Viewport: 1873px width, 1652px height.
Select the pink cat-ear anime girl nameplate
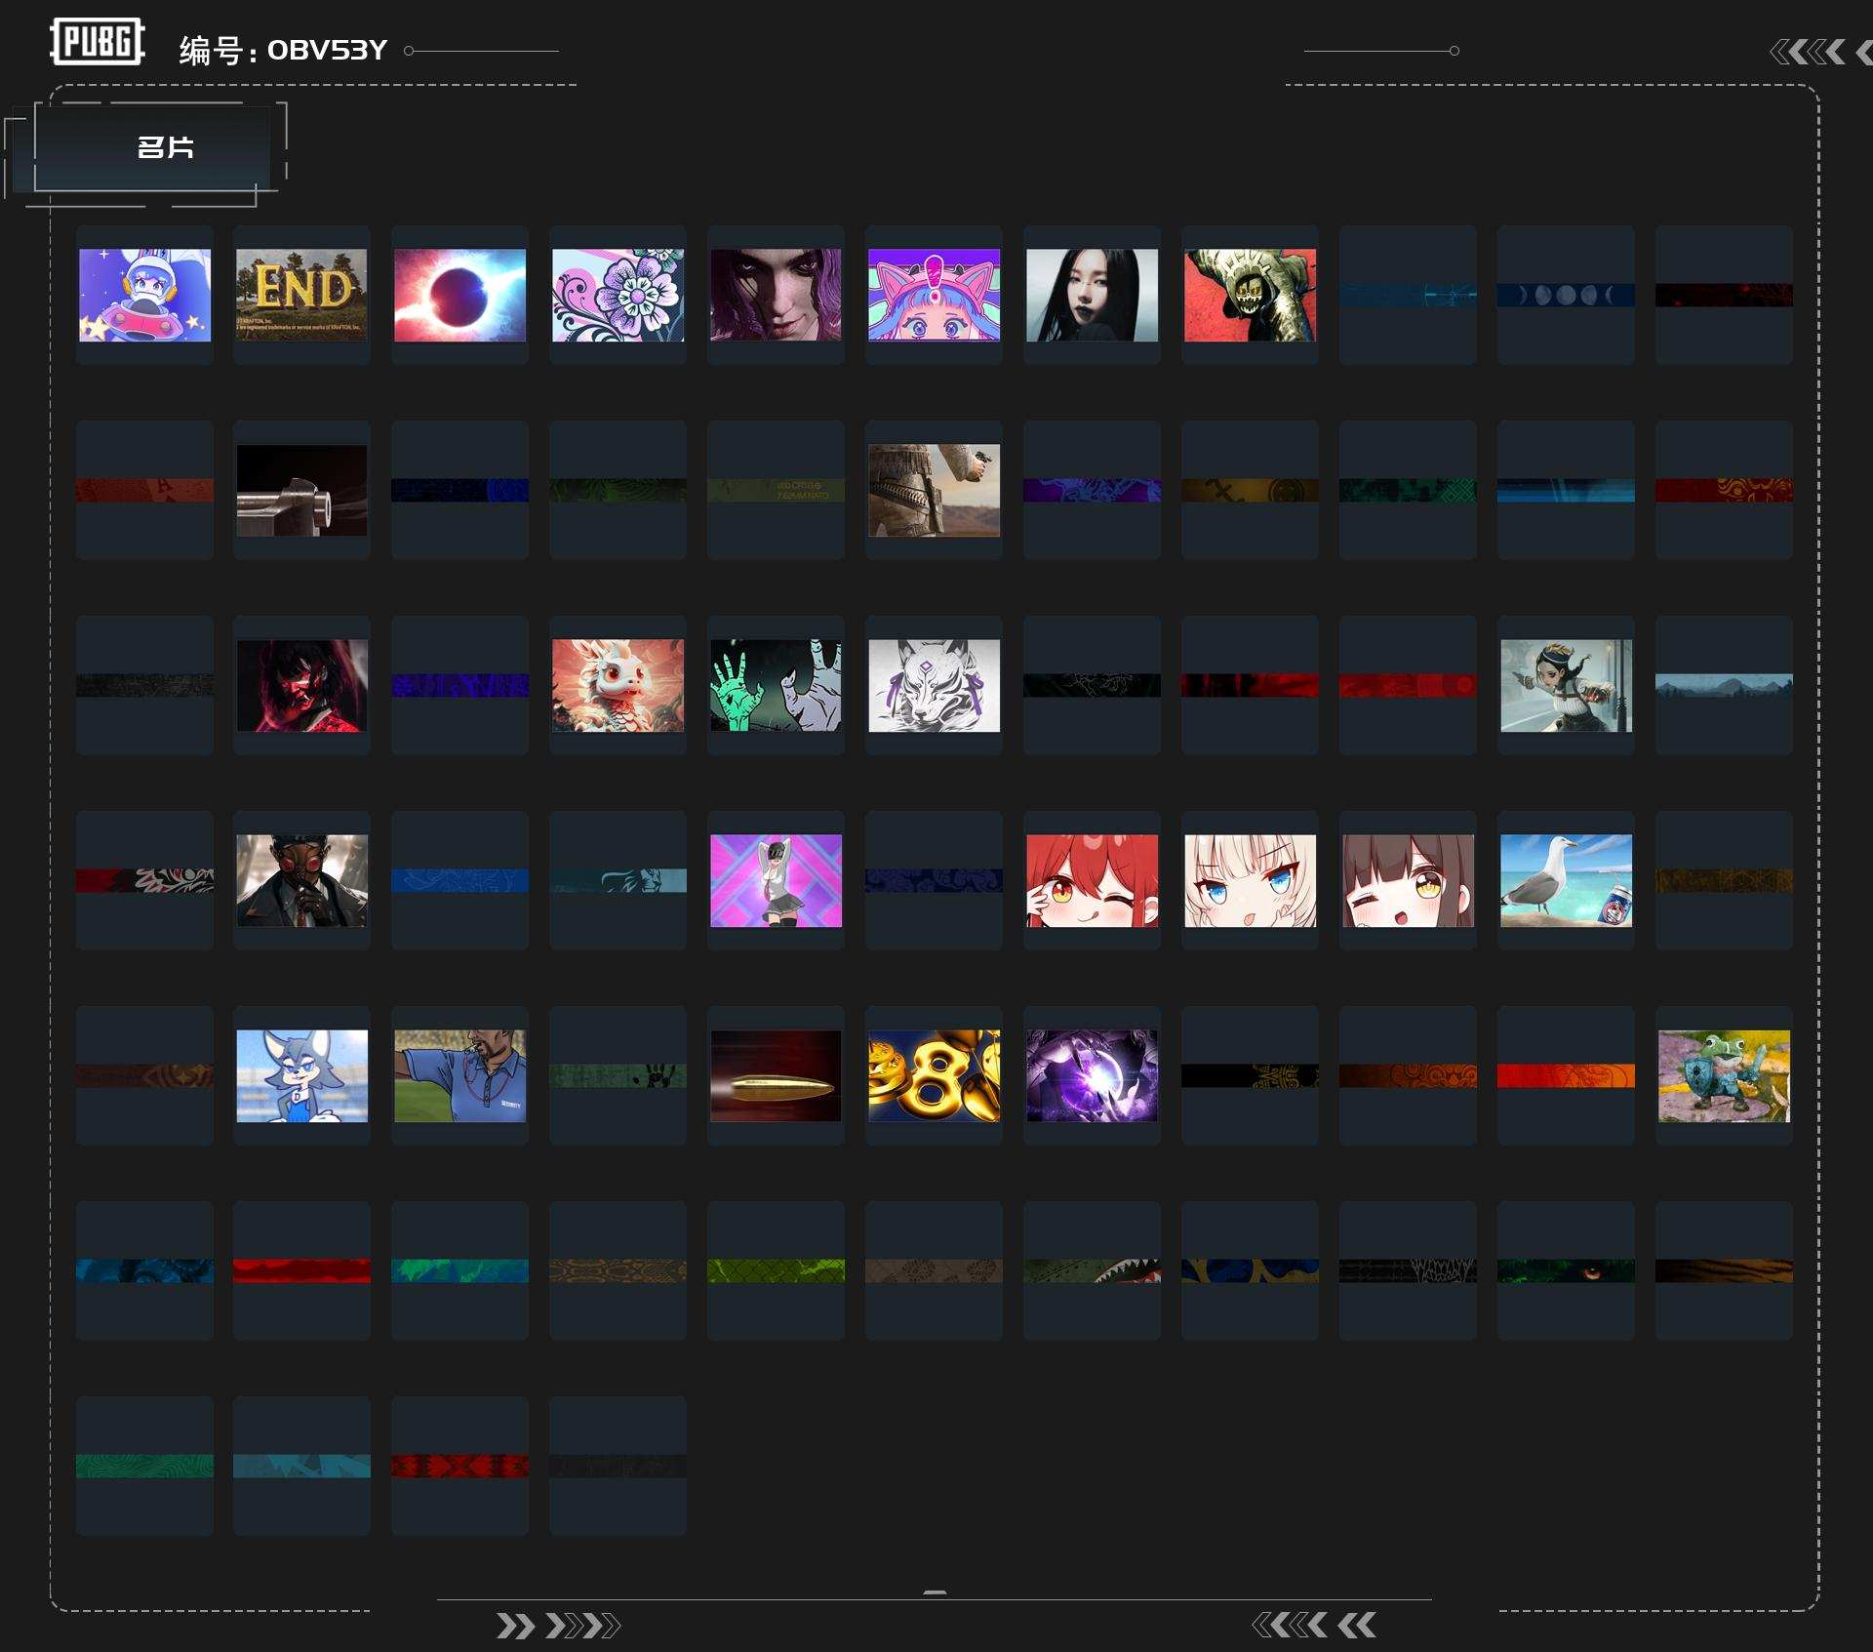click(x=934, y=295)
